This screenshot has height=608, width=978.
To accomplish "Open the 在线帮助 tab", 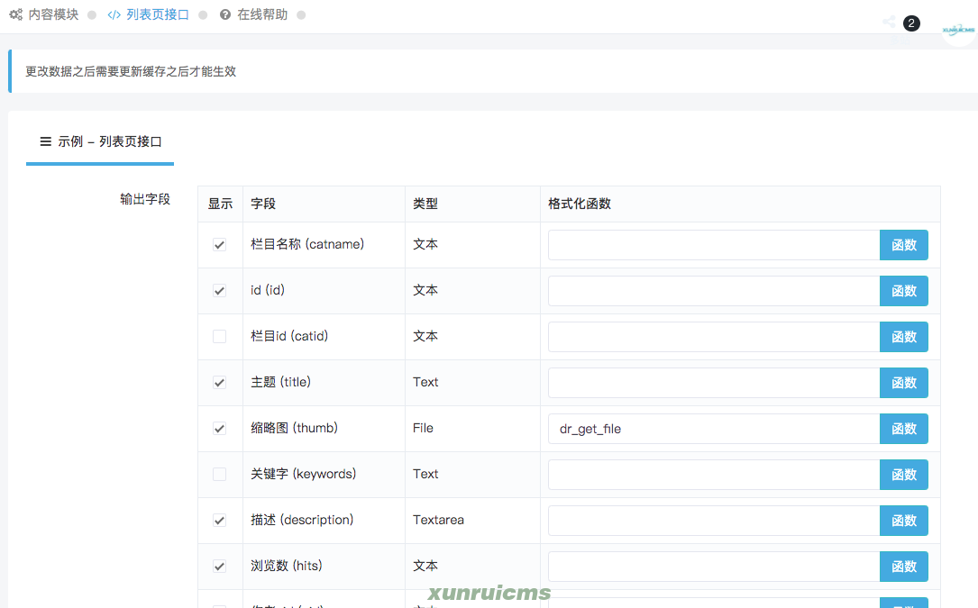I will 253,14.
